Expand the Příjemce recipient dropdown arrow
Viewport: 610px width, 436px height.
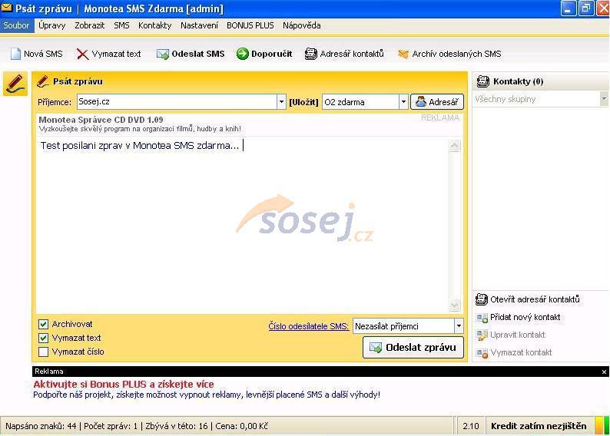[x=281, y=102]
